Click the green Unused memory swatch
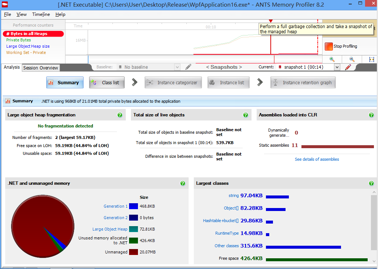378x269 pixels. 133,241
